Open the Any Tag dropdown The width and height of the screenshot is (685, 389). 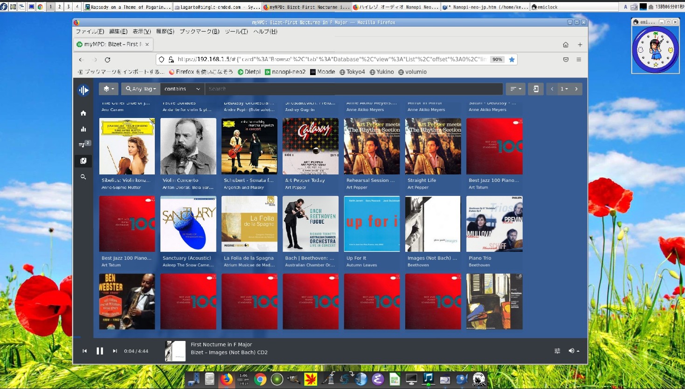pos(141,89)
